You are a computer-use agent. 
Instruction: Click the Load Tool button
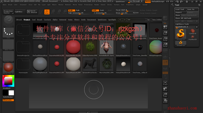pos(181,9)
